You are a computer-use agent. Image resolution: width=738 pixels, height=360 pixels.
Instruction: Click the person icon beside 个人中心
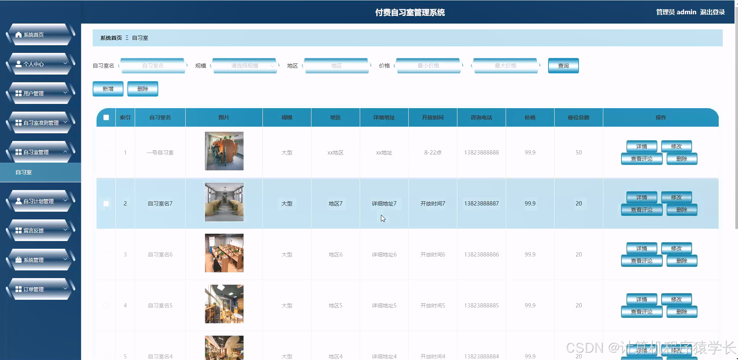coord(19,64)
